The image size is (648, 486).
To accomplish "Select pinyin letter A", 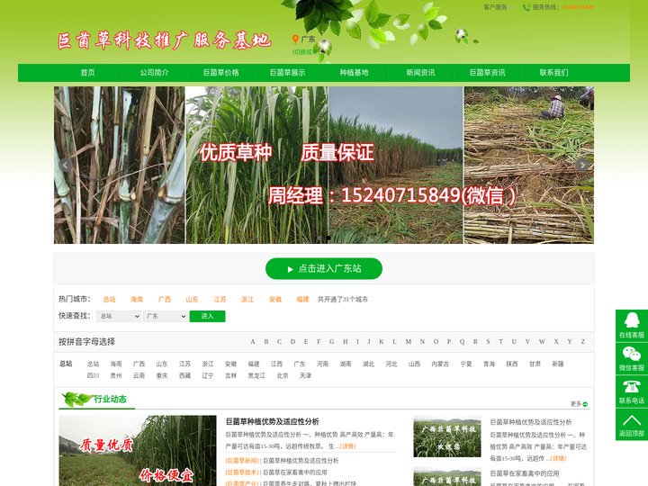I will pos(253,342).
